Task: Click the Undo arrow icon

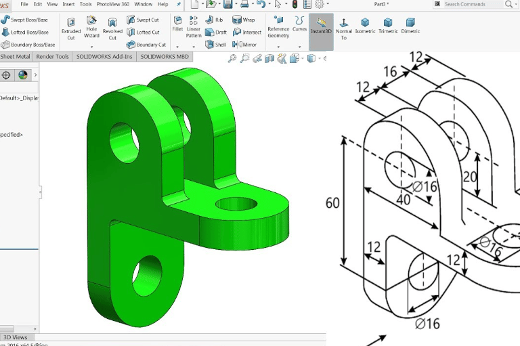Action: tap(261, 4)
